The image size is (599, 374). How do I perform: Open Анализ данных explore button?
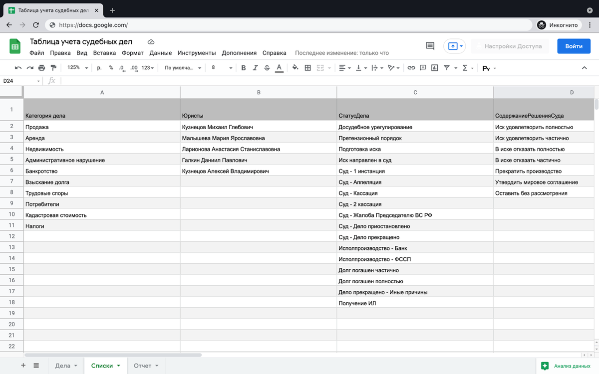(x=567, y=366)
